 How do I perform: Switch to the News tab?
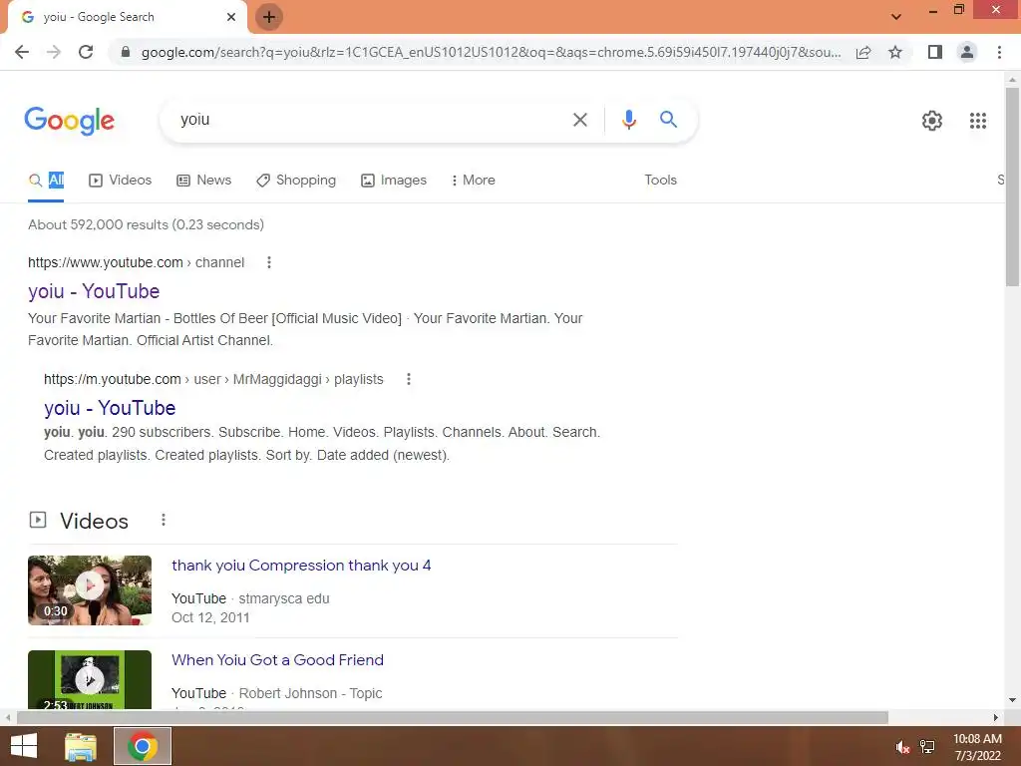(x=203, y=181)
